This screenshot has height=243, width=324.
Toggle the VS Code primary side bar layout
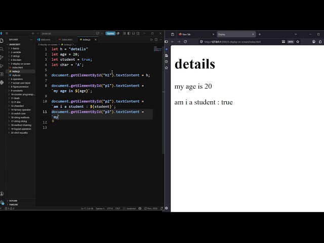[x=129, y=33]
